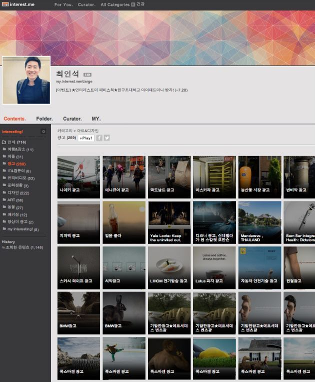Open the 스카치 테이프 광고 thumbnail
This screenshot has width=315, height=382.
tap(78, 268)
